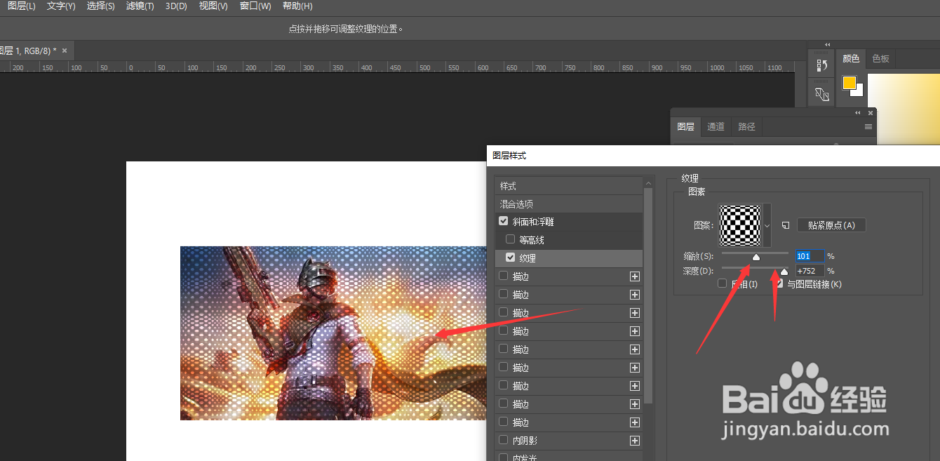Open the 3D(D) menu

(176, 6)
